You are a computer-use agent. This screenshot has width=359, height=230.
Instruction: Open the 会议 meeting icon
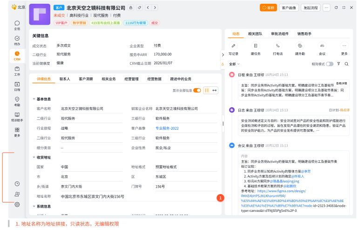click(322, 46)
